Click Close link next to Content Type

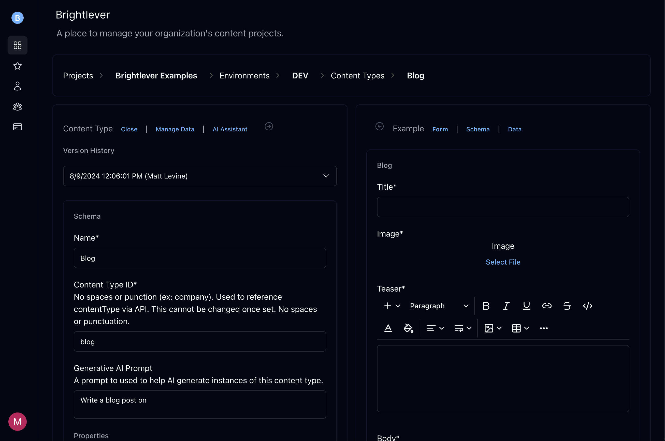(129, 129)
